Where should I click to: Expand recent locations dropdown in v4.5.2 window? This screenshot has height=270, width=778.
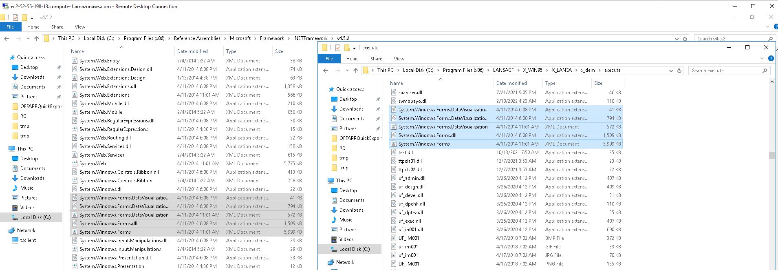point(28,39)
